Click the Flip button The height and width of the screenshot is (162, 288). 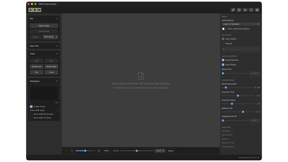click(37, 72)
